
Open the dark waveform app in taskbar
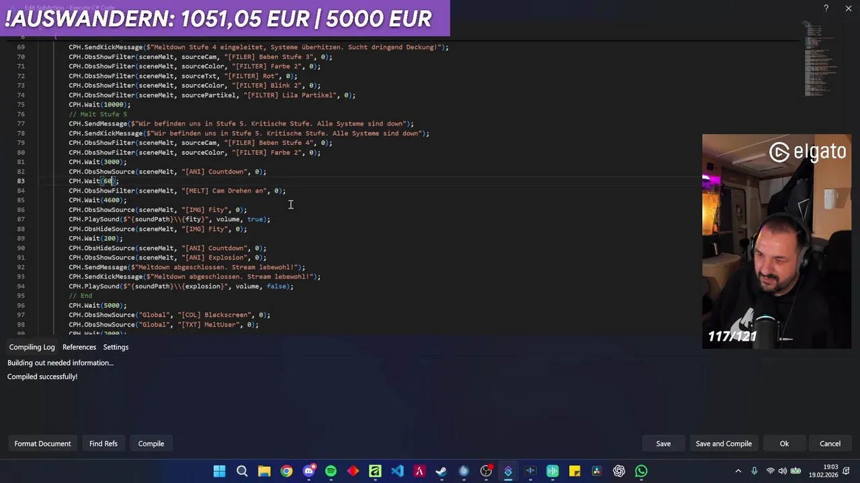pyautogui.click(x=530, y=471)
